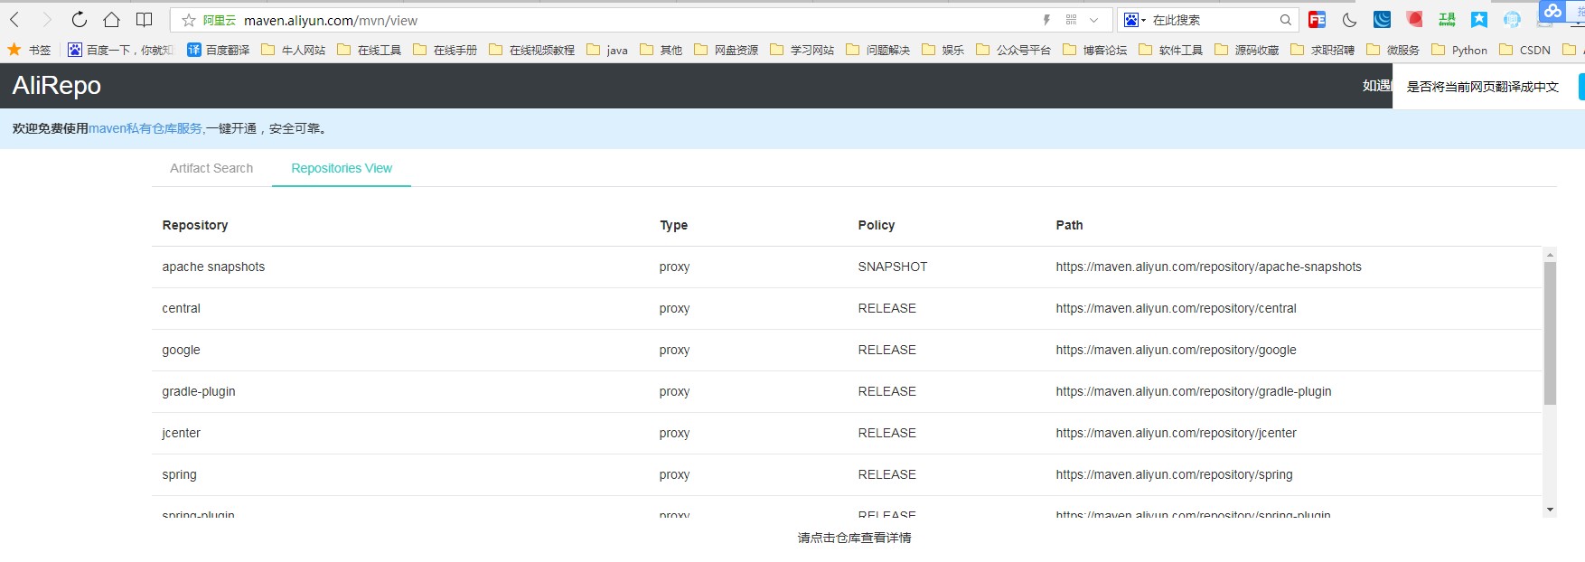Select the gradle-plugin repository row
The width and height of the screenshot is (1585, 562).
tap(847, 391)
